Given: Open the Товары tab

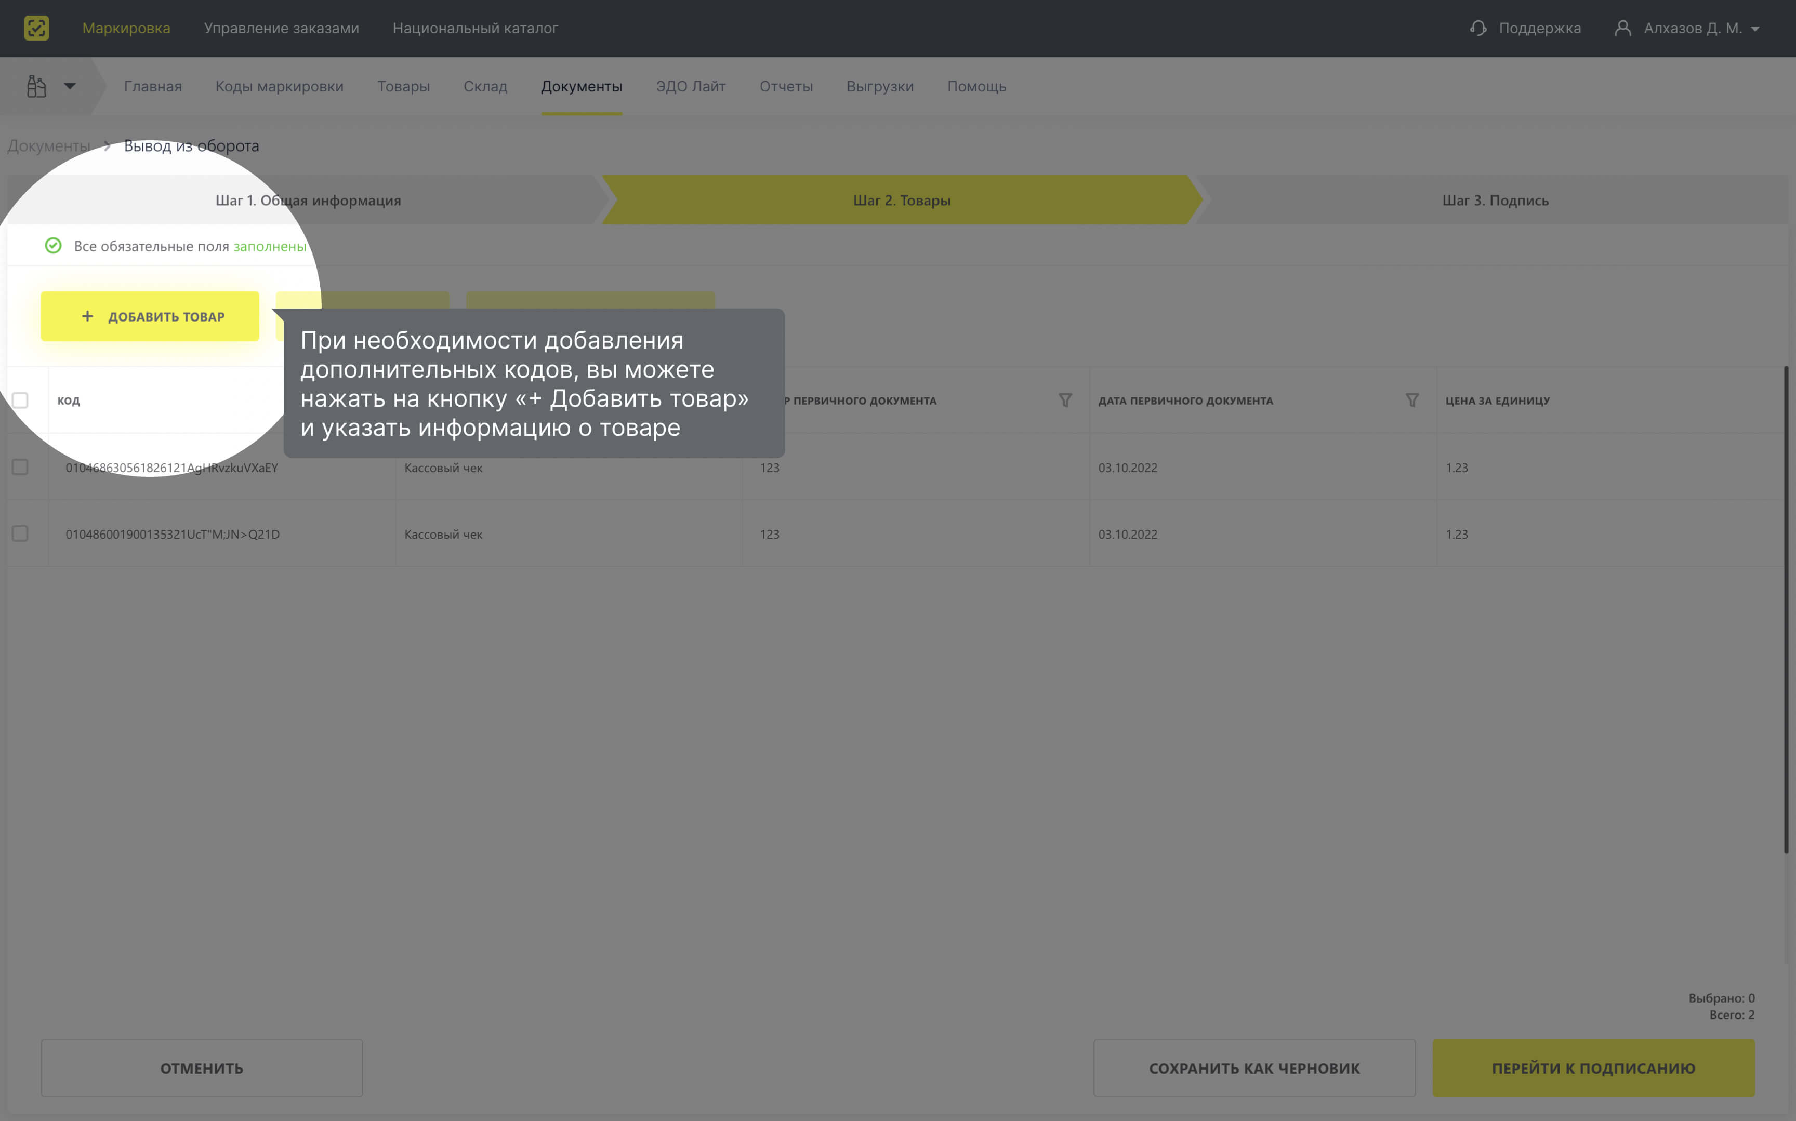Looking at the screenshot, I should click(x=403, y=86).
